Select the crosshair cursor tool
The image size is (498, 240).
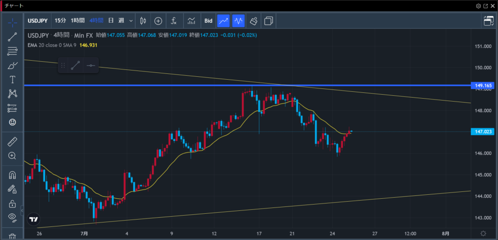click(x=12, y=22)
